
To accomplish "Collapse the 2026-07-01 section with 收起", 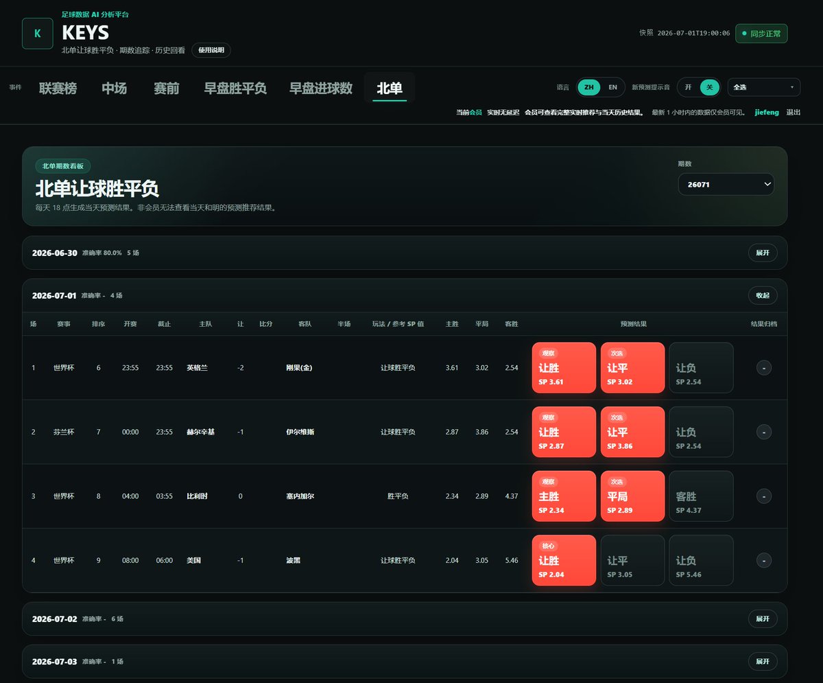I will point(763,295).
